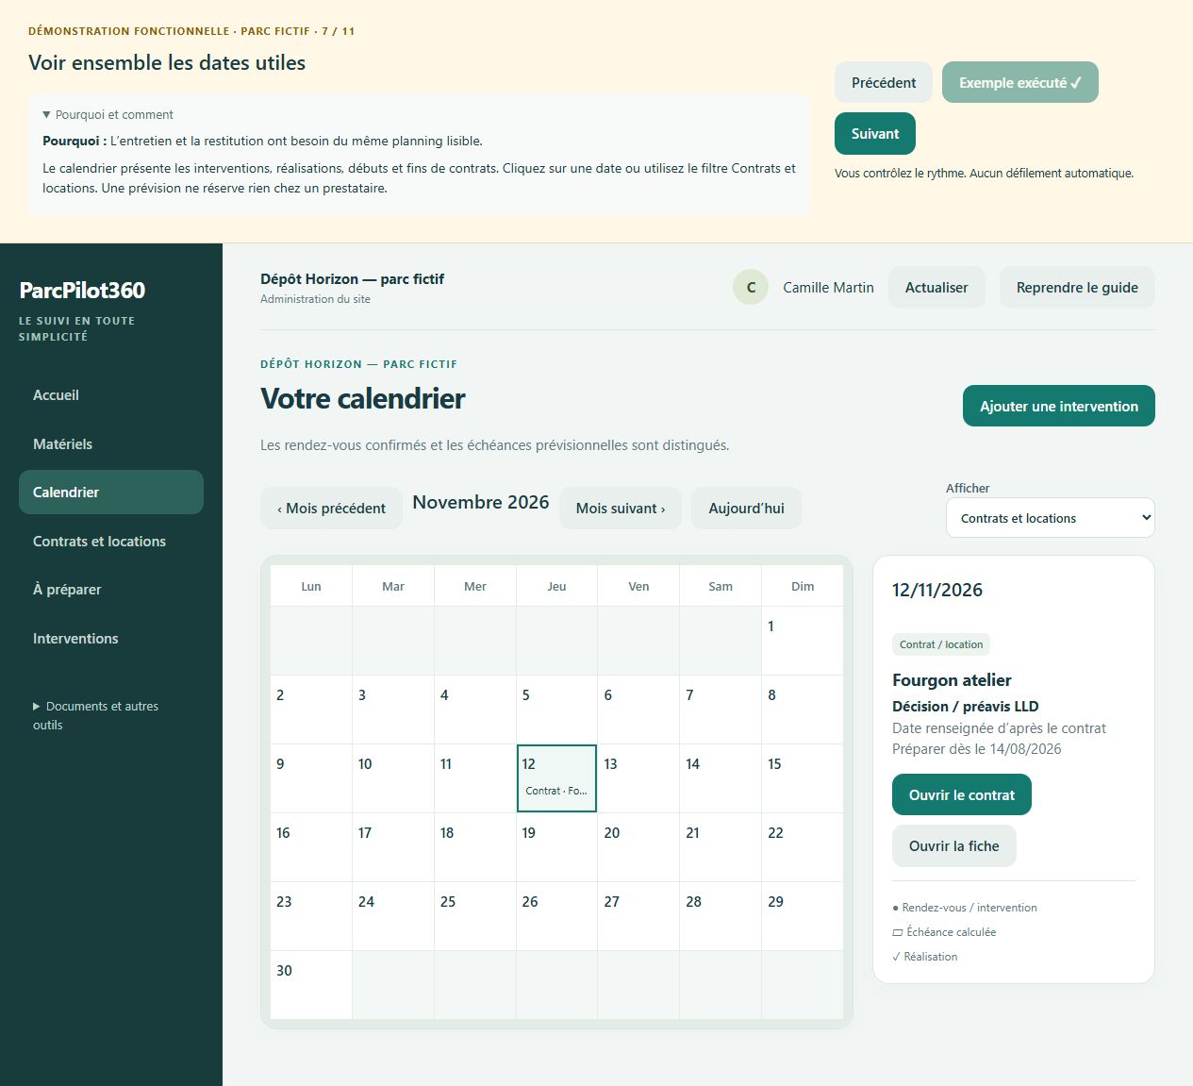Click 'Ouvrir le contrat' button

tap(962, 795)
